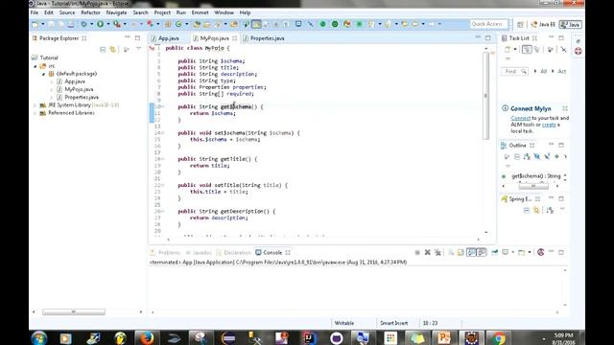Open the Open Console dropdown arrow

pyautogui.click(x=530, y=252)
